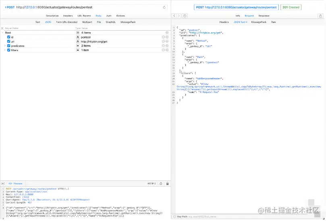The image size is (326, 221).
Task: Click the http://httpbin.org/get value of uri
Action: tap(94, 41)
